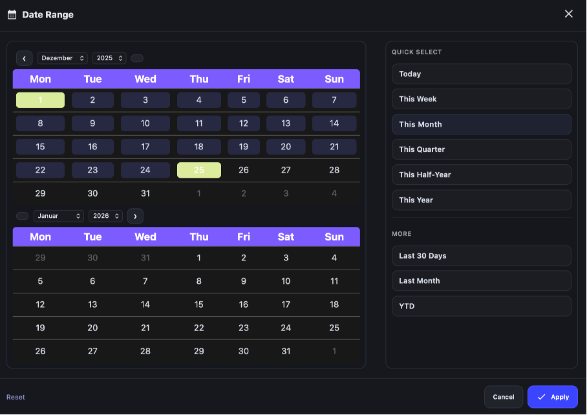Select This Week quick option

pyautogui.click(x=481, y=99)
